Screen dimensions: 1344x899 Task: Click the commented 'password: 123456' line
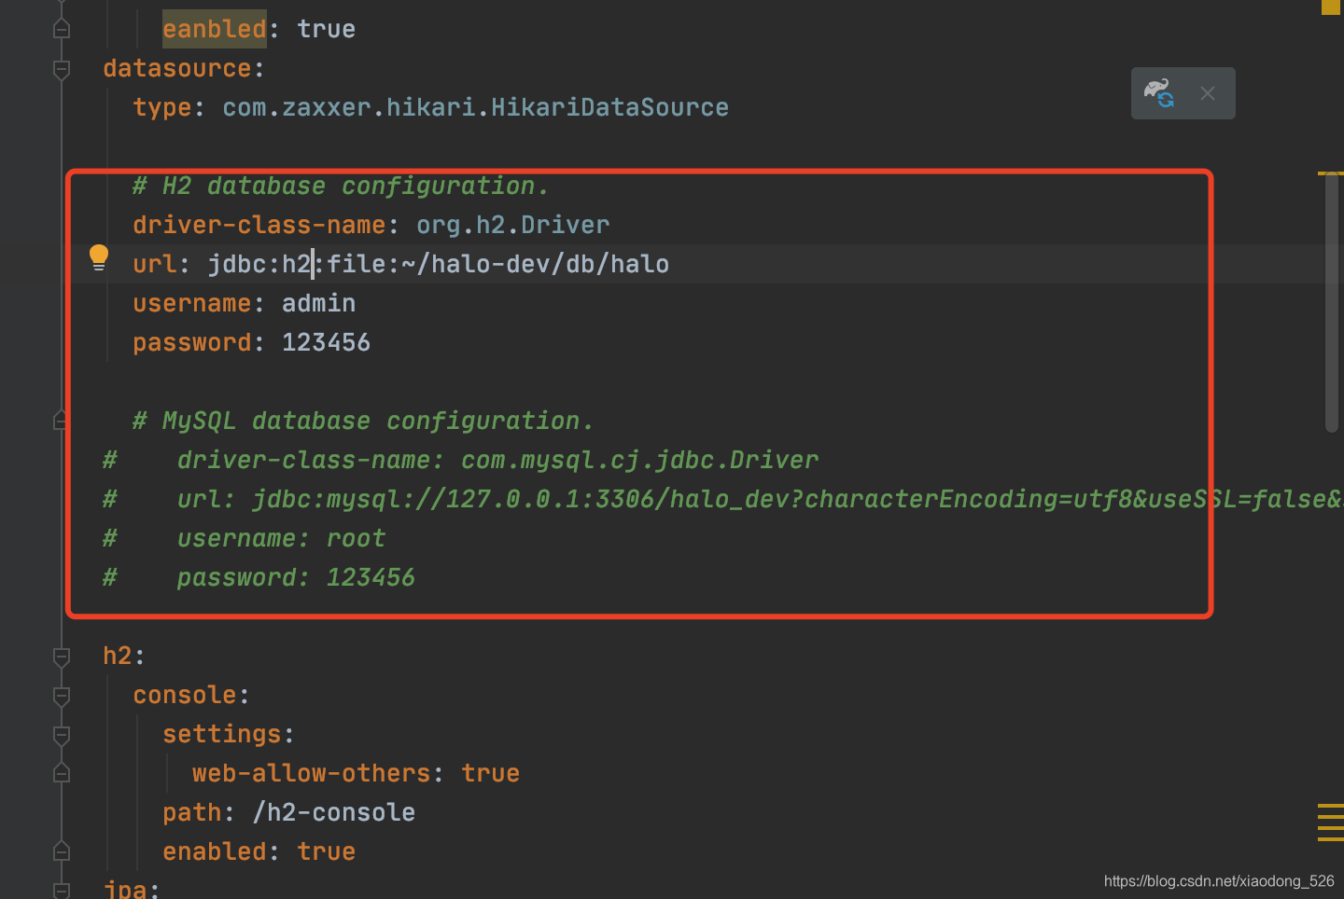coord(296,577)
